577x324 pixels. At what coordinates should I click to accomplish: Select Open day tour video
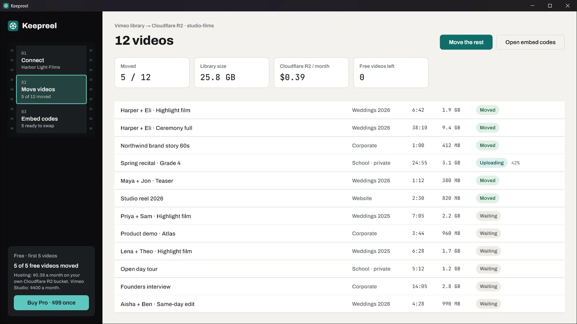pyautogui.click(x=339, y=269)
